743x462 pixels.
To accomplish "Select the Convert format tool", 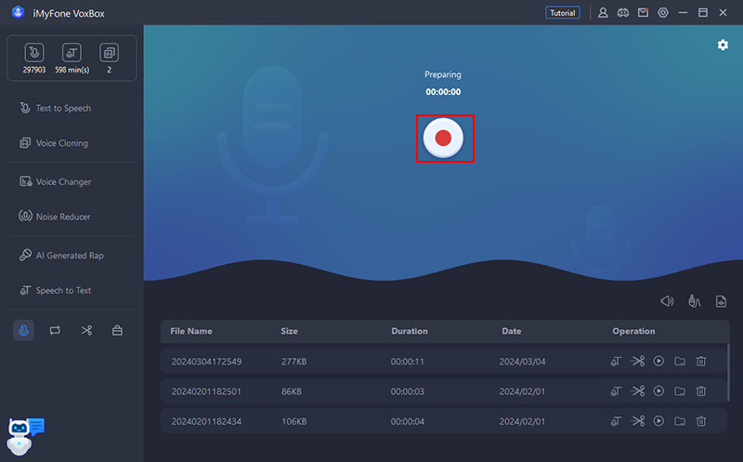I will click(55, 330).
